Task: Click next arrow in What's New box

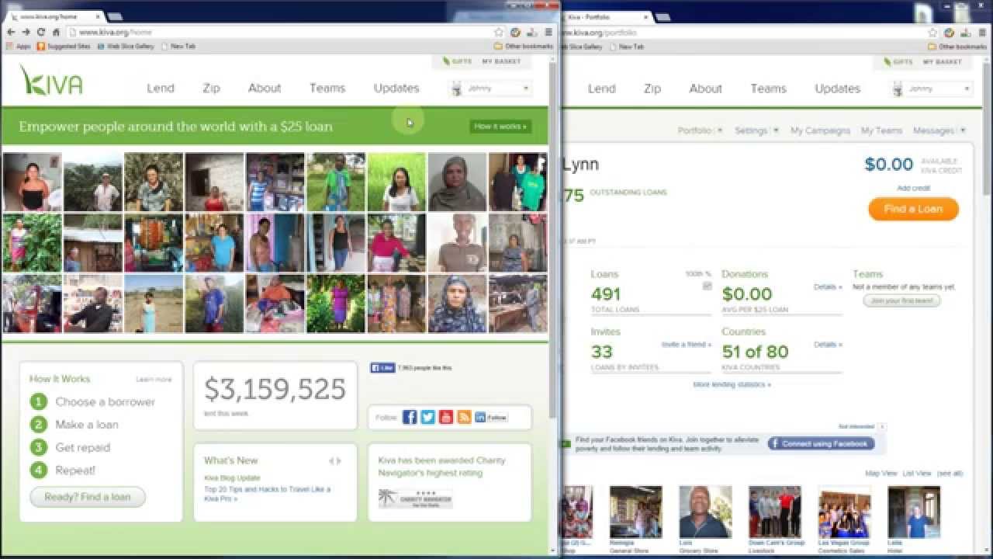Action: click(x=339, y=460)
